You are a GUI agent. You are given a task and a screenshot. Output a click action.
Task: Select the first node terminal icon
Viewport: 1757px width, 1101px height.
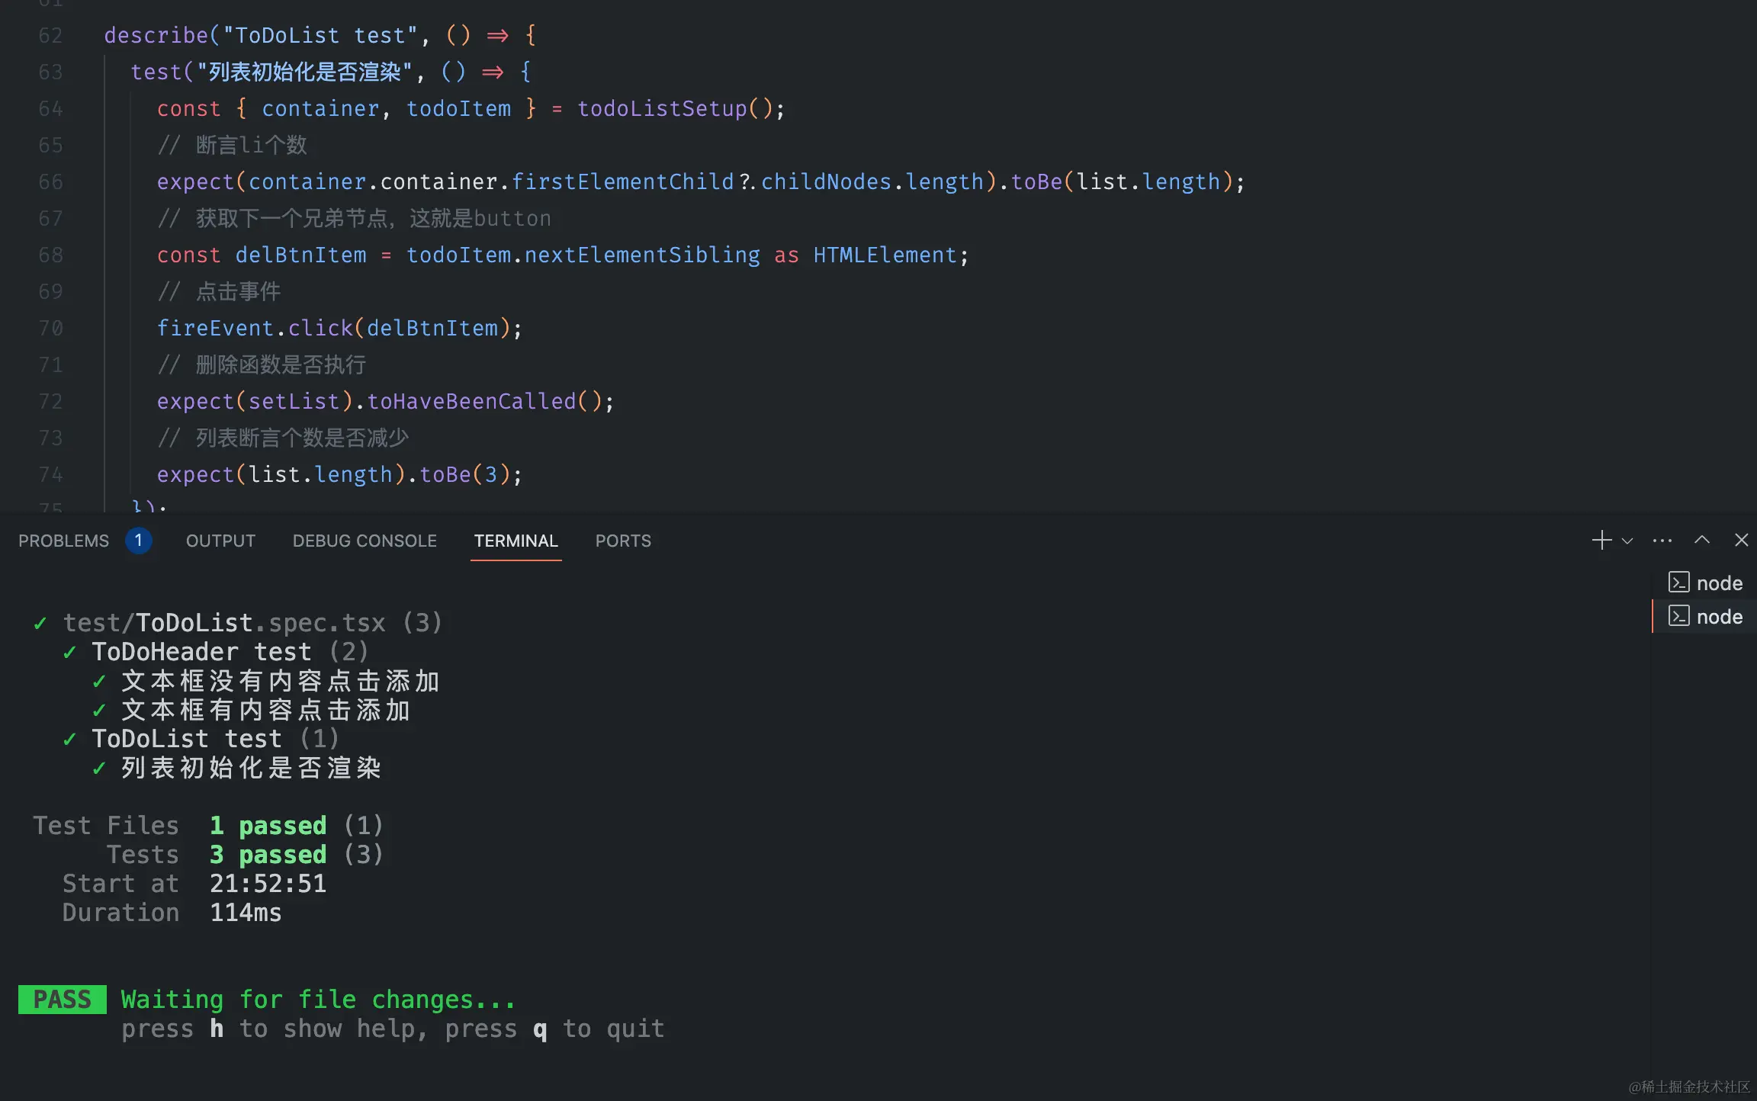tap(1679, 583)
